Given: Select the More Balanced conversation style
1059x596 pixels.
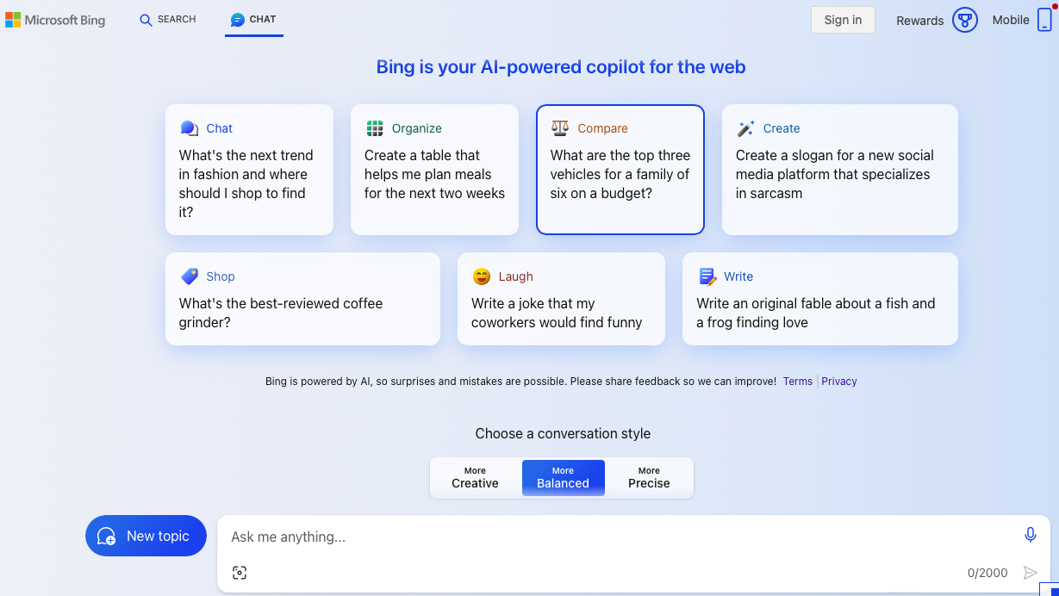Looking at the screenshot, I should pyautogui.click(x=564, y=478).
